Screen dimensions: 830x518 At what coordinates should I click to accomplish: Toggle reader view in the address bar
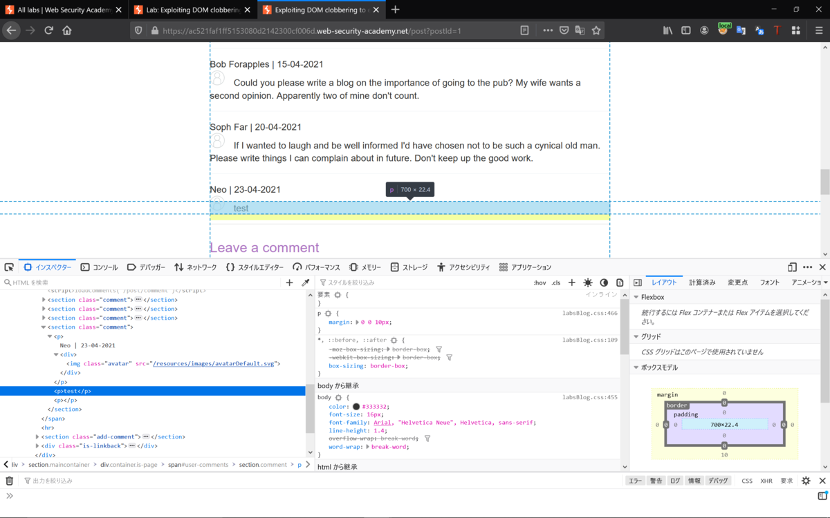(524, 30)
